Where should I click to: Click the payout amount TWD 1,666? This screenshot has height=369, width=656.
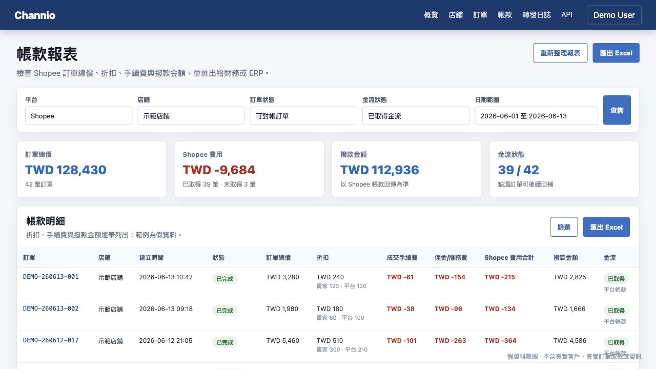pos(569,309)
